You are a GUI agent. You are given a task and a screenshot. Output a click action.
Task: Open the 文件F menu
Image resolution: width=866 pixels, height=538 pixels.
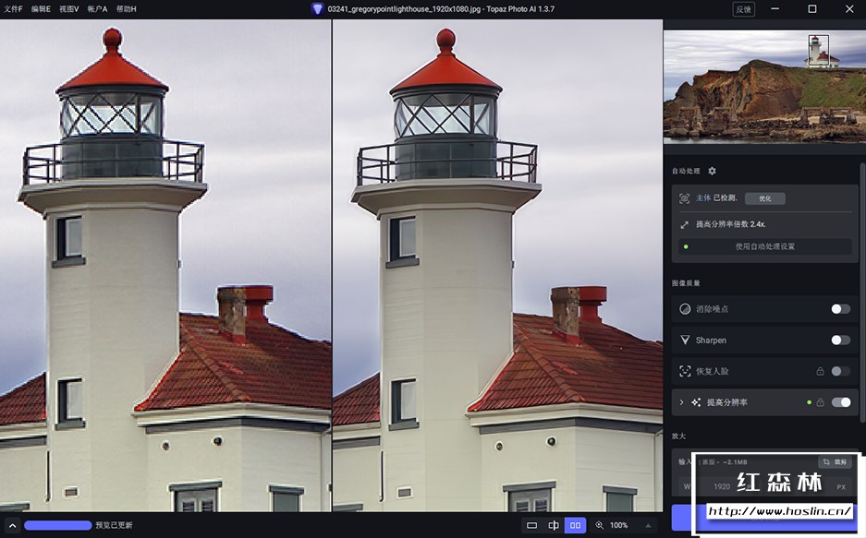(x=13, y=9)
